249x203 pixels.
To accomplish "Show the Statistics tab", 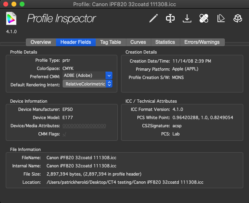I will [165, 42].
